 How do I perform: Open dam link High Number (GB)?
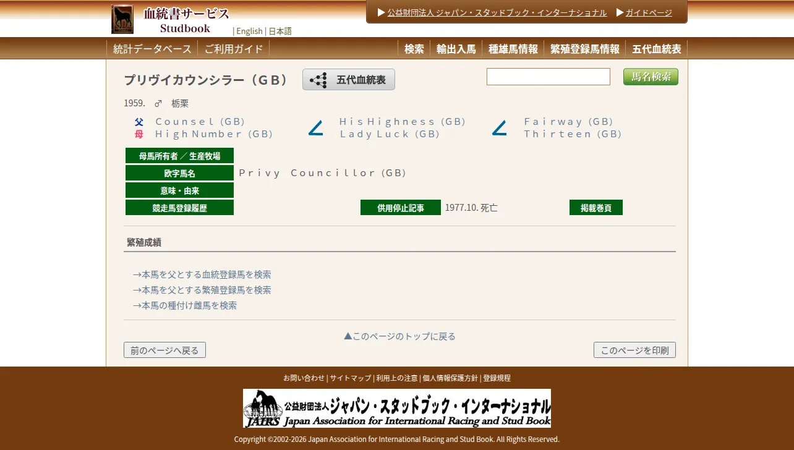[214, 134]
